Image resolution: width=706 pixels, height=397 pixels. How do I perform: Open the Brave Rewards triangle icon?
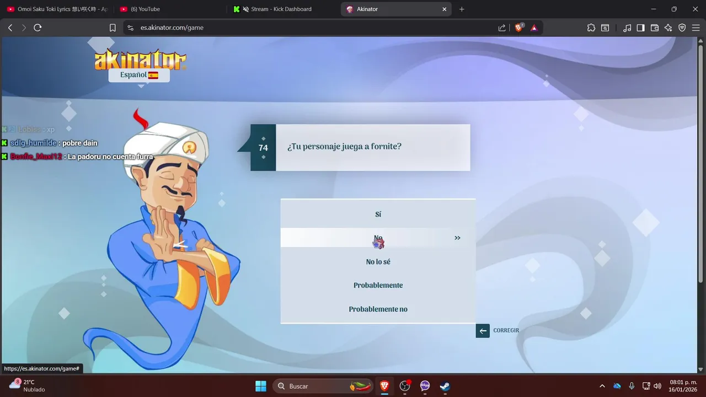click(534, 28)
